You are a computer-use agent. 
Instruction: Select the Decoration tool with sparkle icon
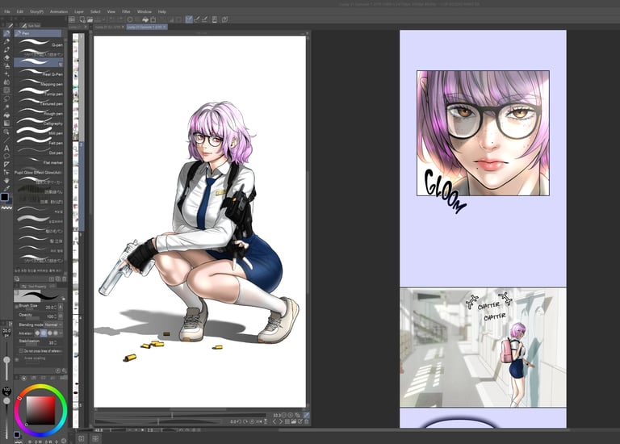(6, 74)
